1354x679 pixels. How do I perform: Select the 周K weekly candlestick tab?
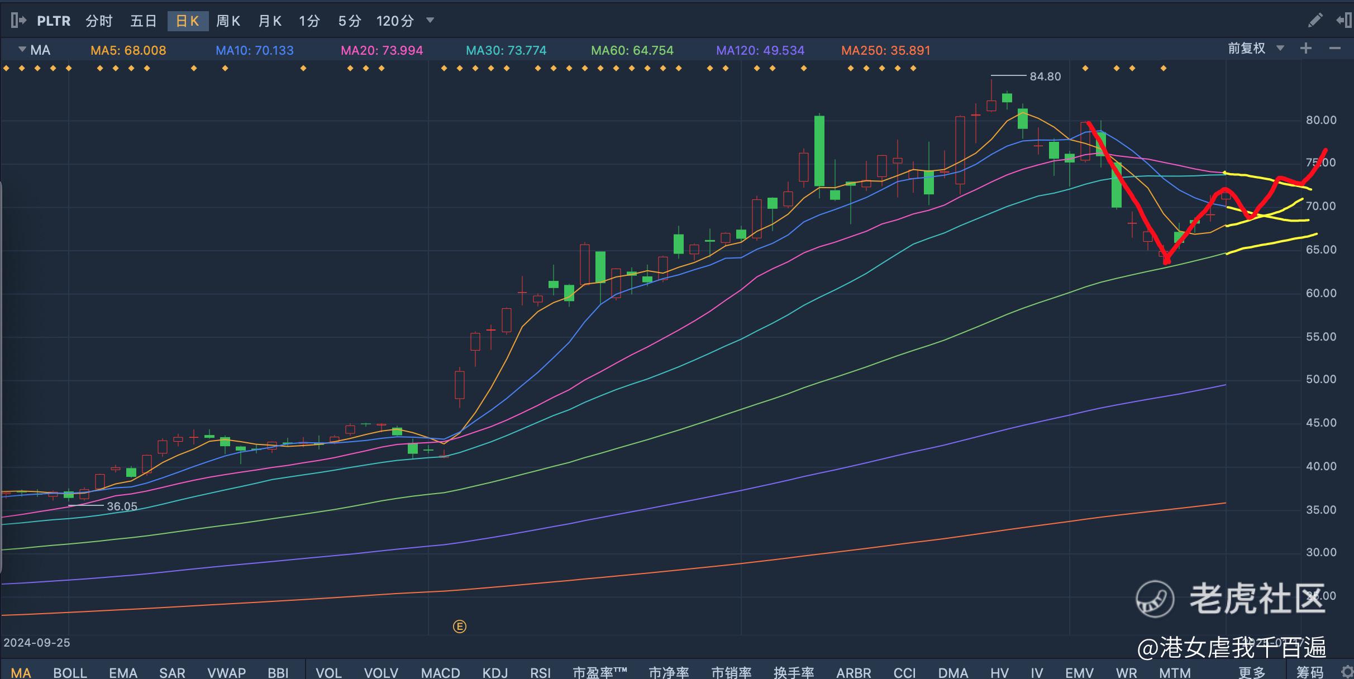point(228,21)
